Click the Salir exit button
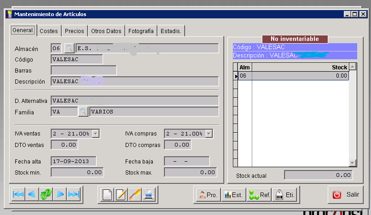The image size is (371, 215). pyautogui.click(x=345, y=195)
